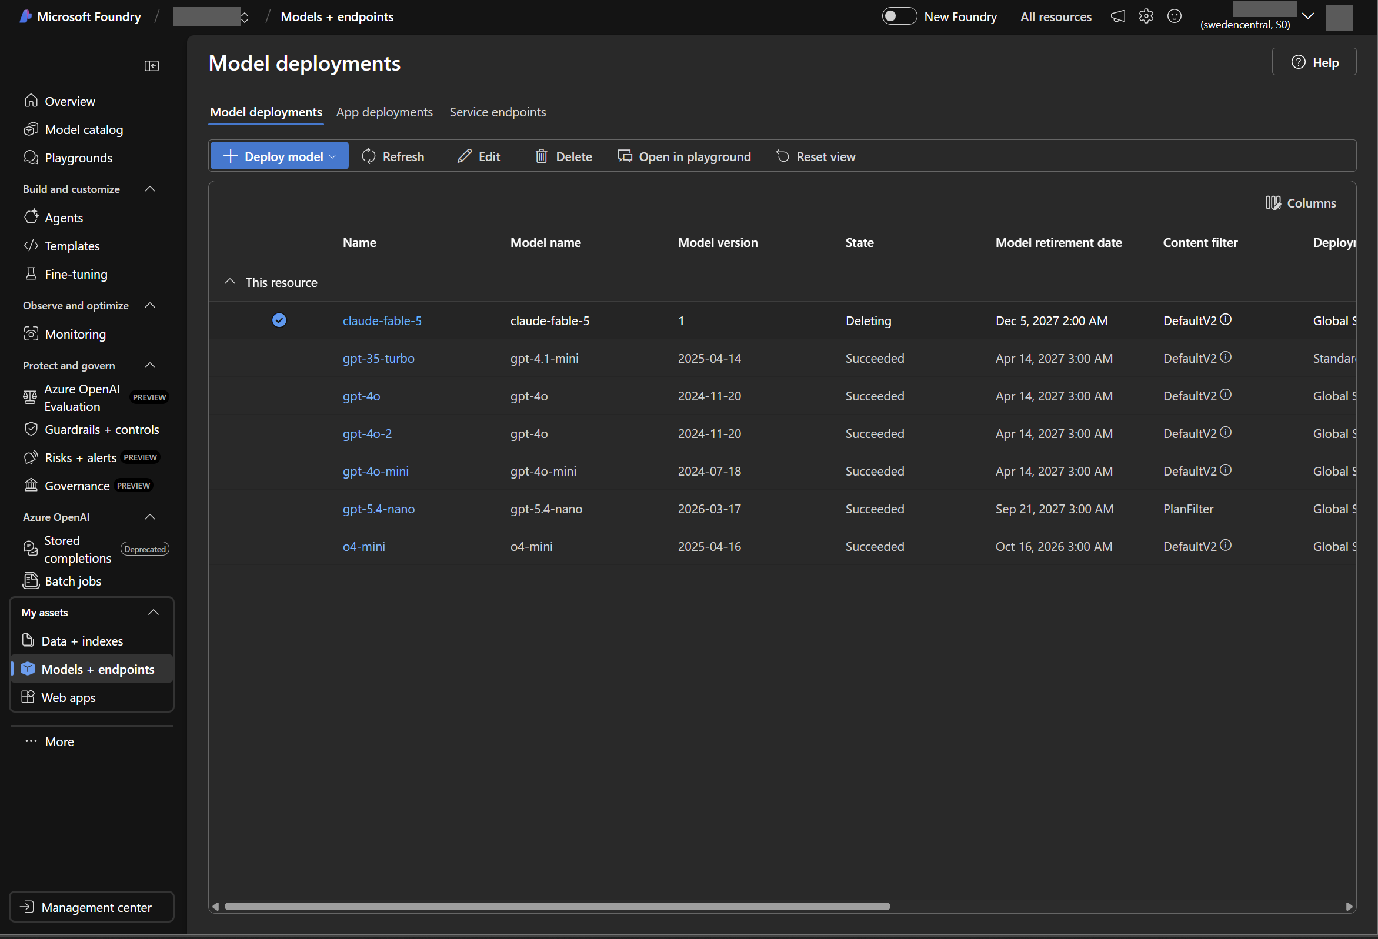Expand the account dropdown chevron

tap(1308, 16)
